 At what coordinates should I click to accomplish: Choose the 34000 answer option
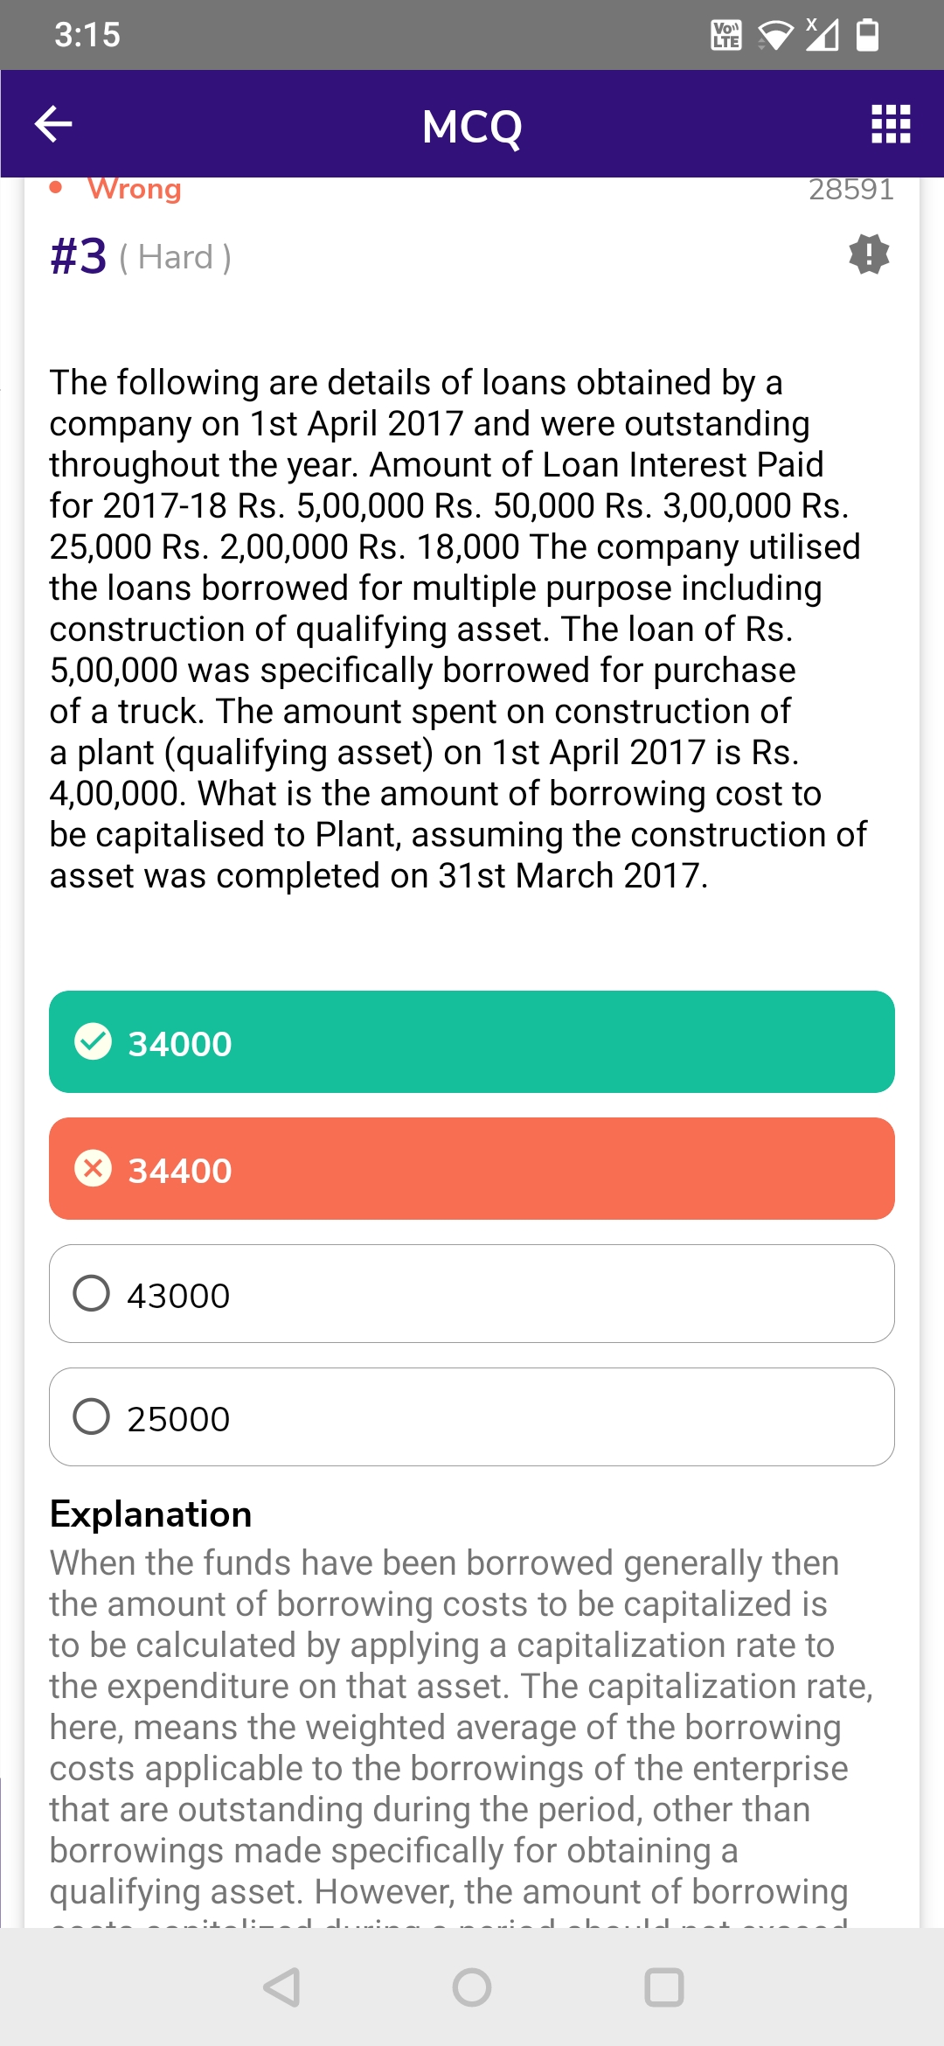click(x=472, y=1041)
